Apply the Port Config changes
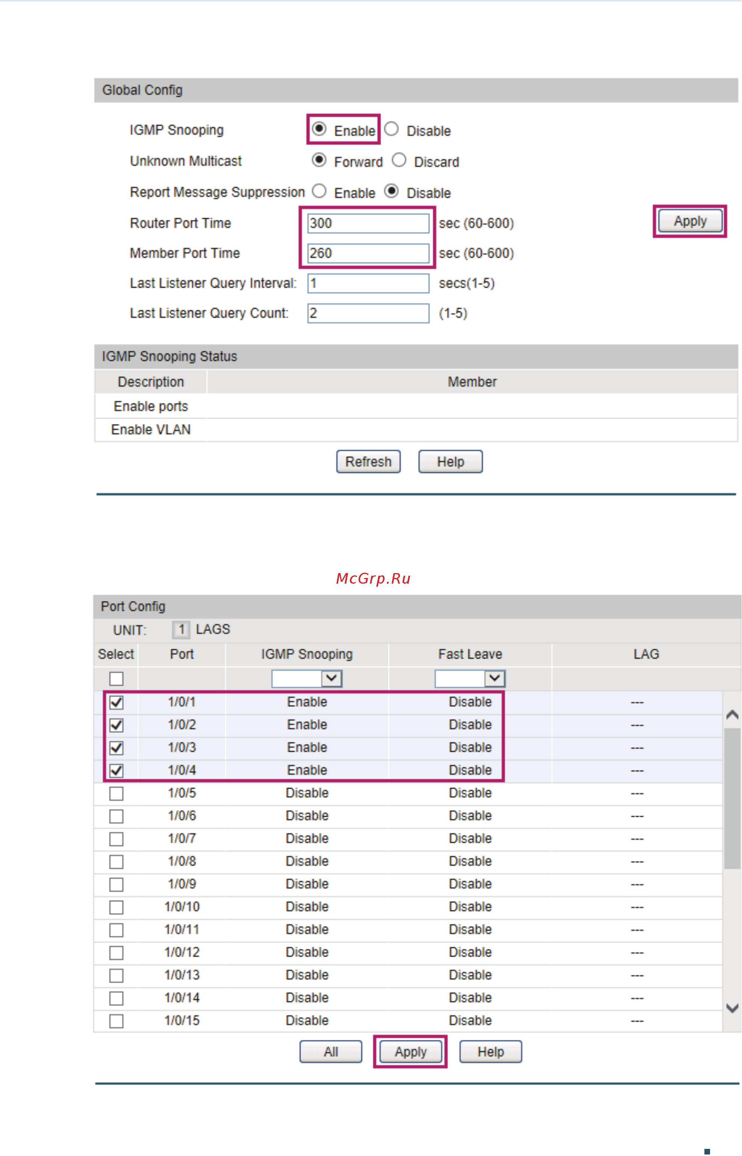The image size is (742, 1156). pyautogui.click(x=410, y=1052)
